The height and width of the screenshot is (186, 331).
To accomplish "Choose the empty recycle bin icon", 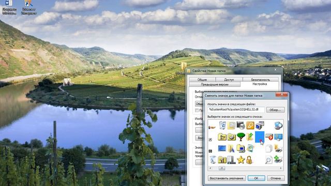I will click(213, 160).
